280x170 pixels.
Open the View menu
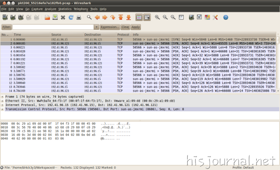[20, 9]
